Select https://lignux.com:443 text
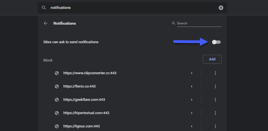Viewport: 268px width, 131px height. tap(82, 126)
